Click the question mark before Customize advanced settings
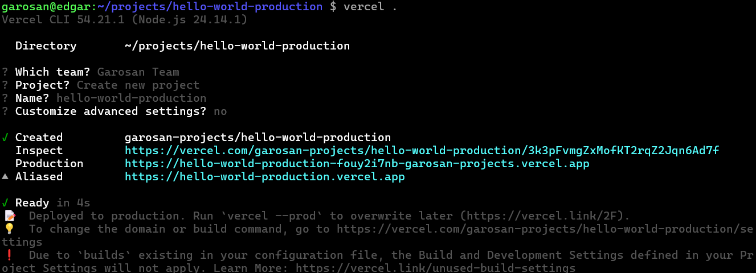This screenshot has width=756, height=273. [x=5, y=111]
